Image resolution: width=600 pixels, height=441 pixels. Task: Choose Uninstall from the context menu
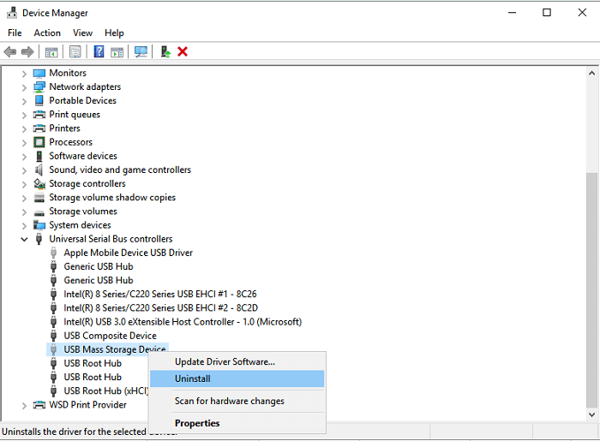(x=193, y=378)
